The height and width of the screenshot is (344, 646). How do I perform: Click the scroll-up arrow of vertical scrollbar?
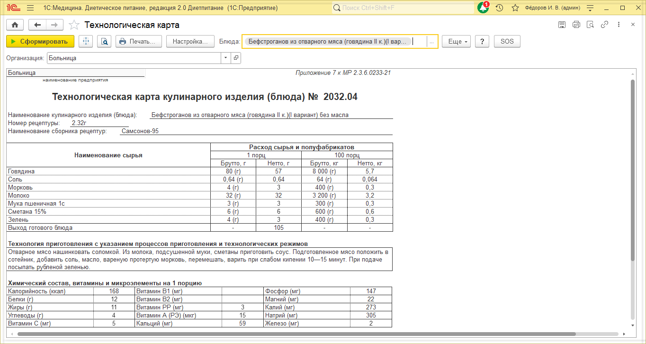pos(633,74)
